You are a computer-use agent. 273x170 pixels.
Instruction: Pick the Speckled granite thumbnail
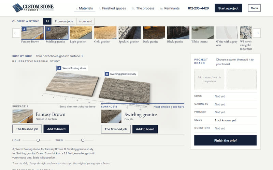130,33
